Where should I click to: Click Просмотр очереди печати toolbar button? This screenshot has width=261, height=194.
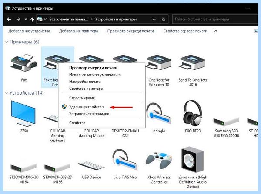130,31
